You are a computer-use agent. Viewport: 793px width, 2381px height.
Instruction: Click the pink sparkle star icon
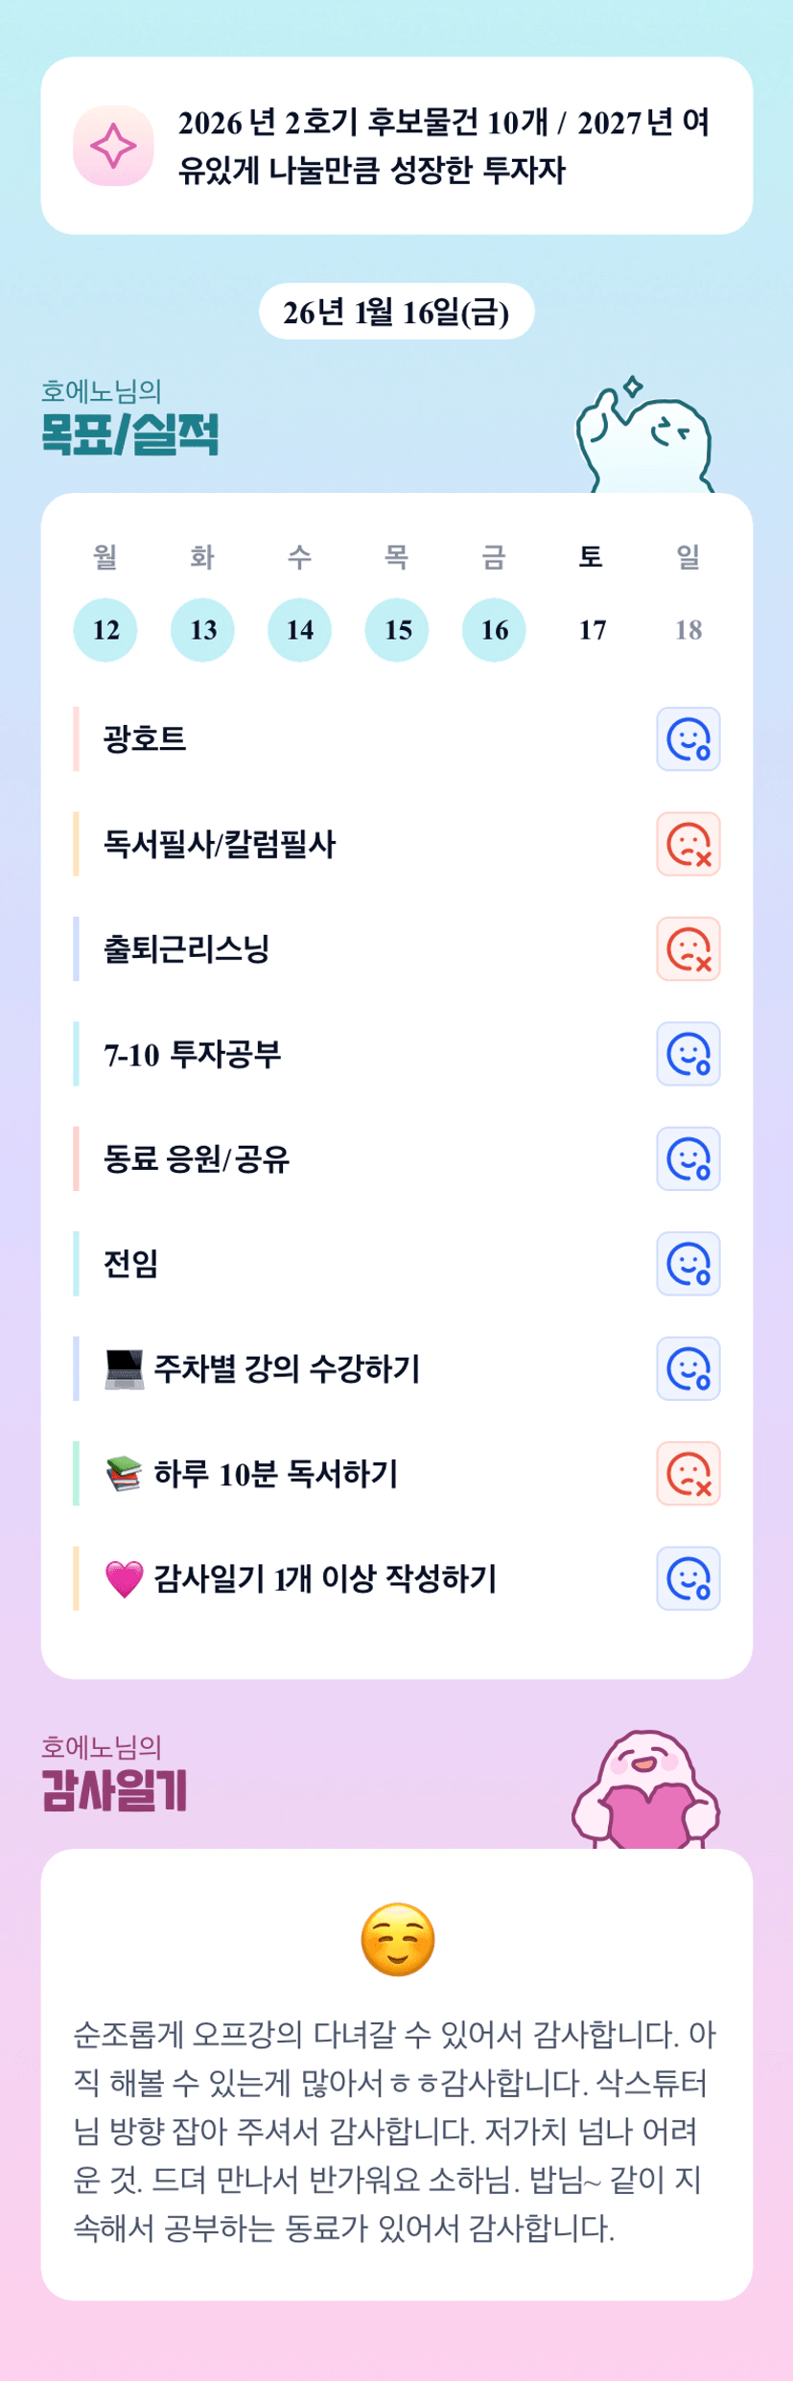(113, 146)
